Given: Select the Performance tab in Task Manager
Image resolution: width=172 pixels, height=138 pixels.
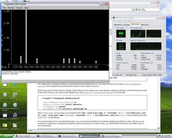Looking at the screenshot, I should [x=135, y=24].
